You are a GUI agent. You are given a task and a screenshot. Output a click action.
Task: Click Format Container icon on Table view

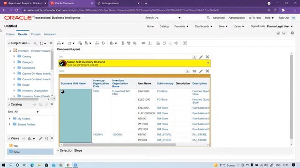point(187,71)
